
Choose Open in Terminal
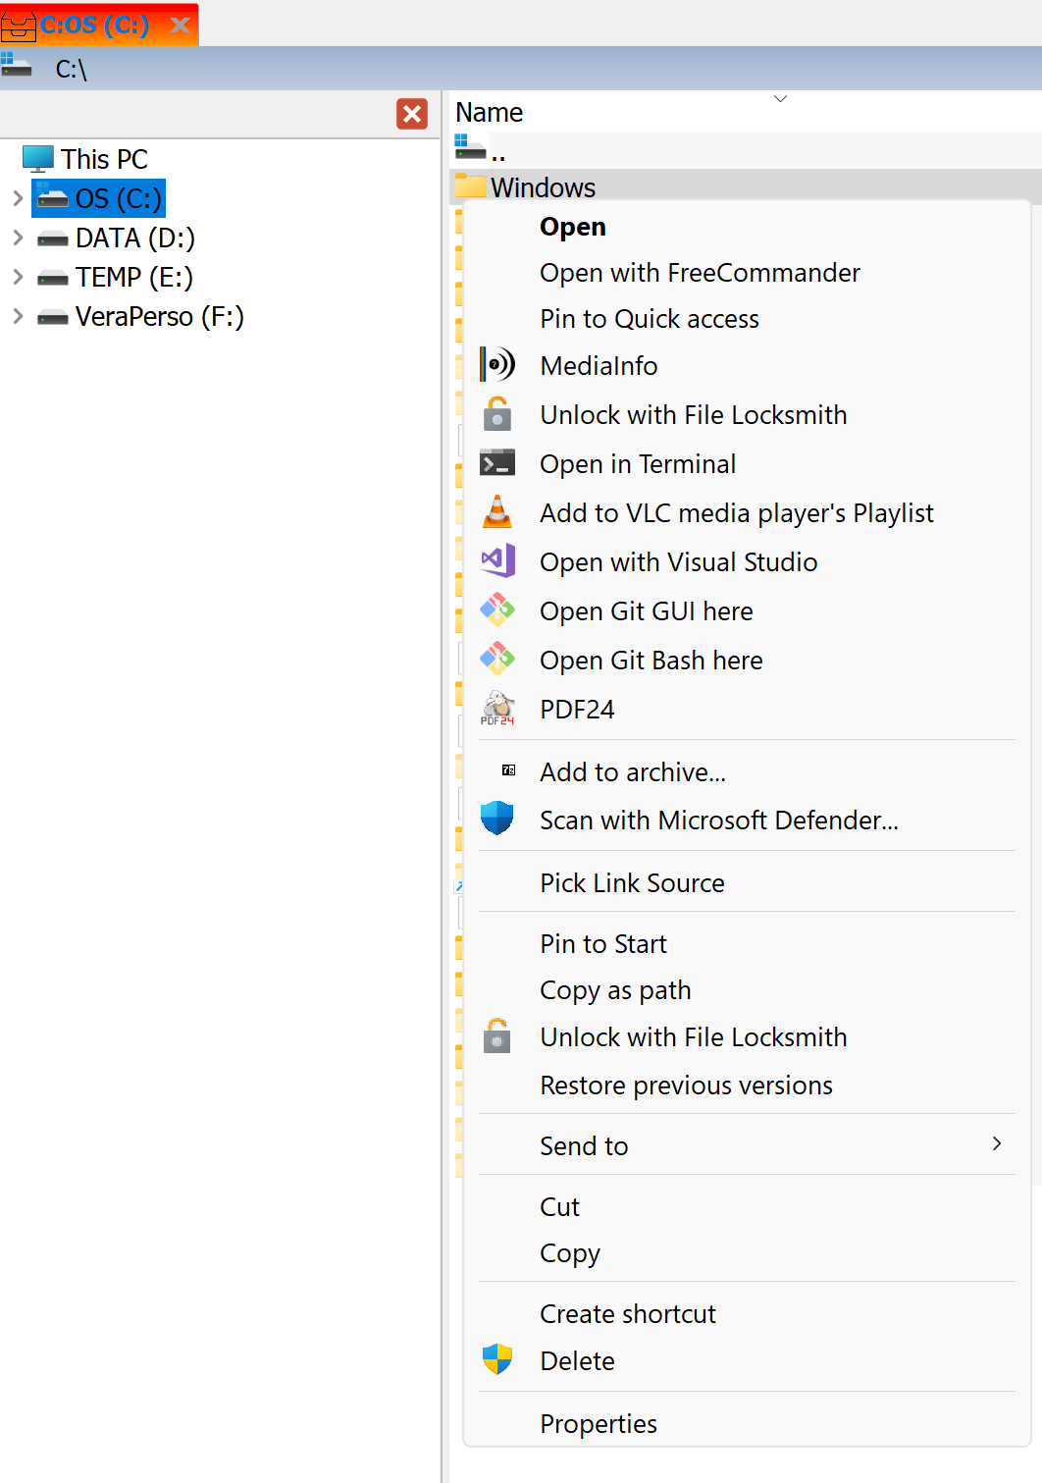point(747,464)
